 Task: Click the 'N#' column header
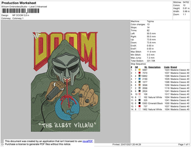click(x=136, y=67)
